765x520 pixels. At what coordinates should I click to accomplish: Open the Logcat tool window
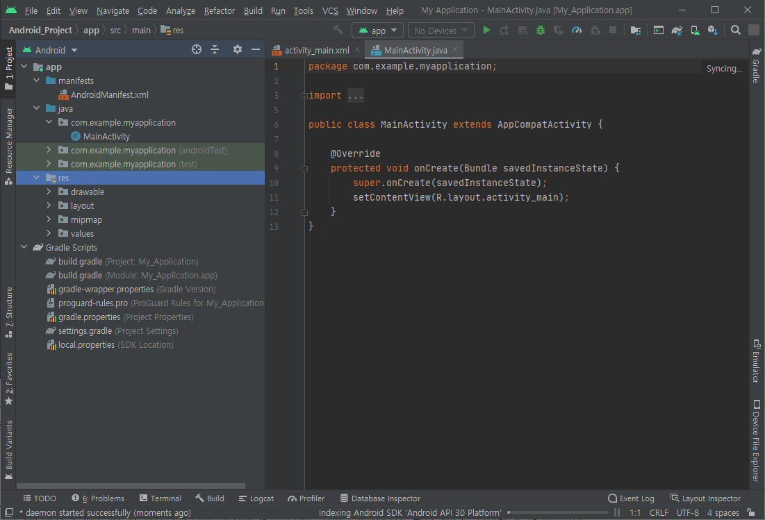pos(256,498)
